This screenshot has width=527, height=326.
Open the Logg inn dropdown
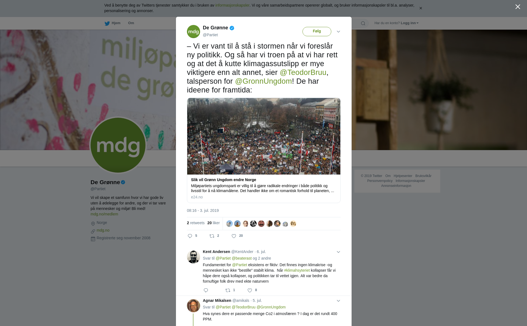pos(410,23)
